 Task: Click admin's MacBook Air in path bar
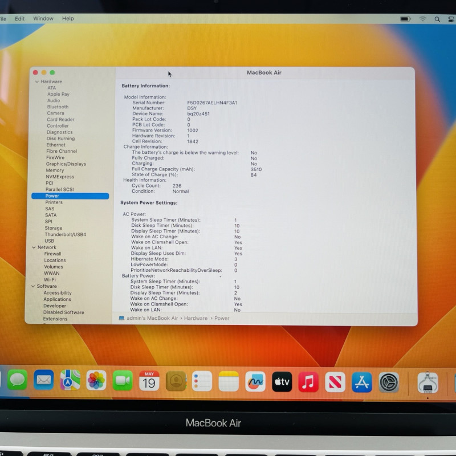pos(152,318)
